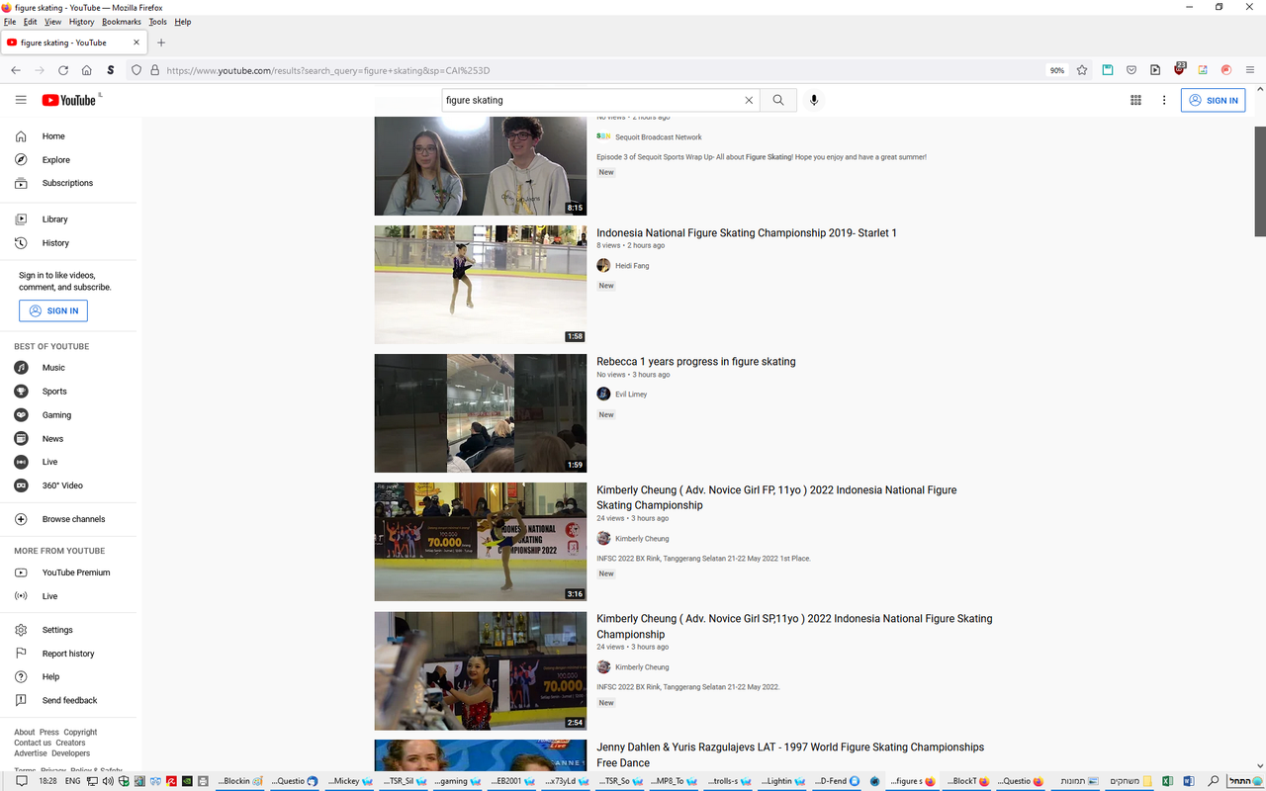Open the Tools menu
The image size is (1266, 791).
pos(158,22)
